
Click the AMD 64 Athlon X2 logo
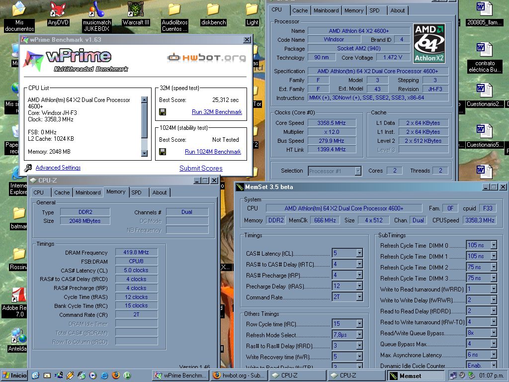(x=429, y=43)
